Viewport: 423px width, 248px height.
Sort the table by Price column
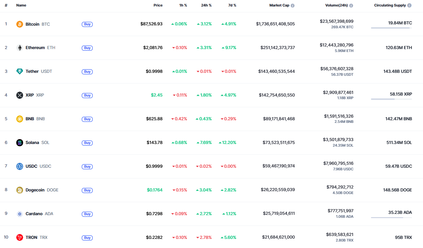[x=158, y=6]
